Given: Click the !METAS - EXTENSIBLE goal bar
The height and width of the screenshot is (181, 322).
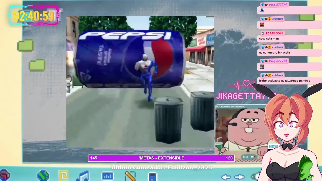Looking at the screenshot, I should [161, 158].
